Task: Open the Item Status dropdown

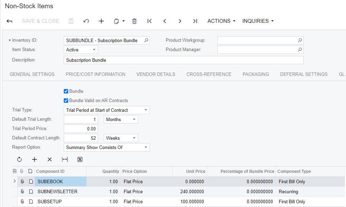Action: pyautogui.click(x=81, y=50)
